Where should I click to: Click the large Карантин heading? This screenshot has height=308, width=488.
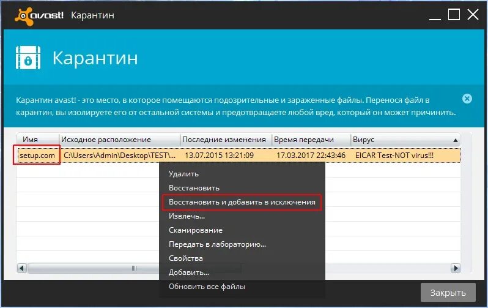95,58
